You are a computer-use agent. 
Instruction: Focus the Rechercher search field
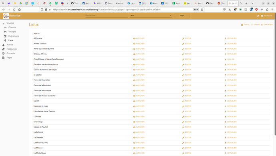click(x=106, y=16)
